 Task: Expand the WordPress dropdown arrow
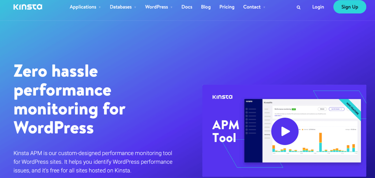171,7
